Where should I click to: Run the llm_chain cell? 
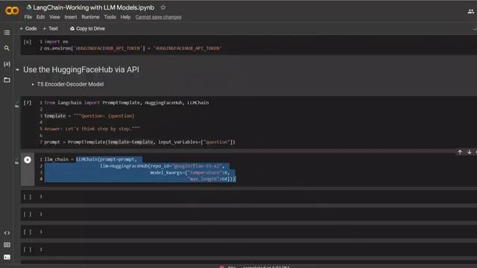pyautogui.click(x=28, y=160)
